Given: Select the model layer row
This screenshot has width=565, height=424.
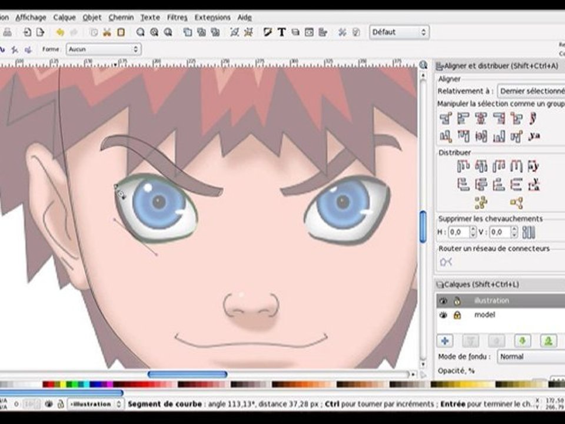Looking at the screenshot, I should point(501,314).
